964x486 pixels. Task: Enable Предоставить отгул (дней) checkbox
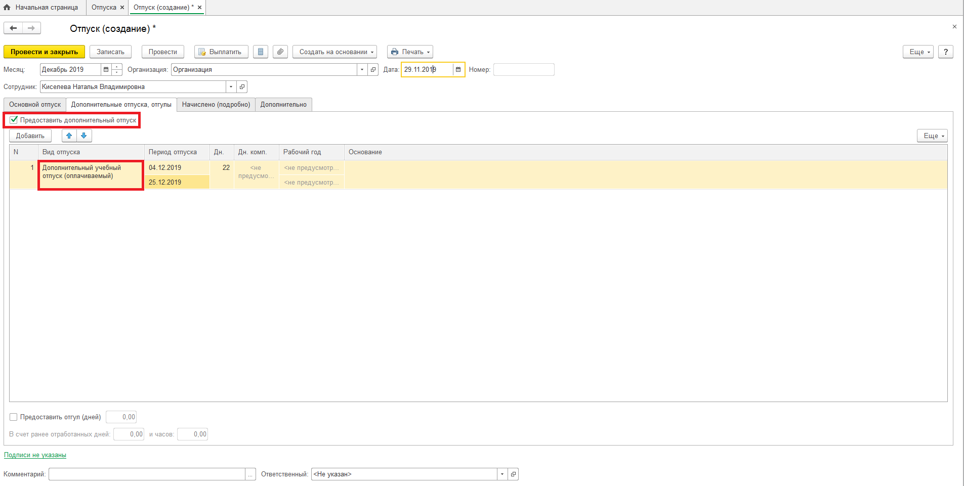tap(14, 417)
